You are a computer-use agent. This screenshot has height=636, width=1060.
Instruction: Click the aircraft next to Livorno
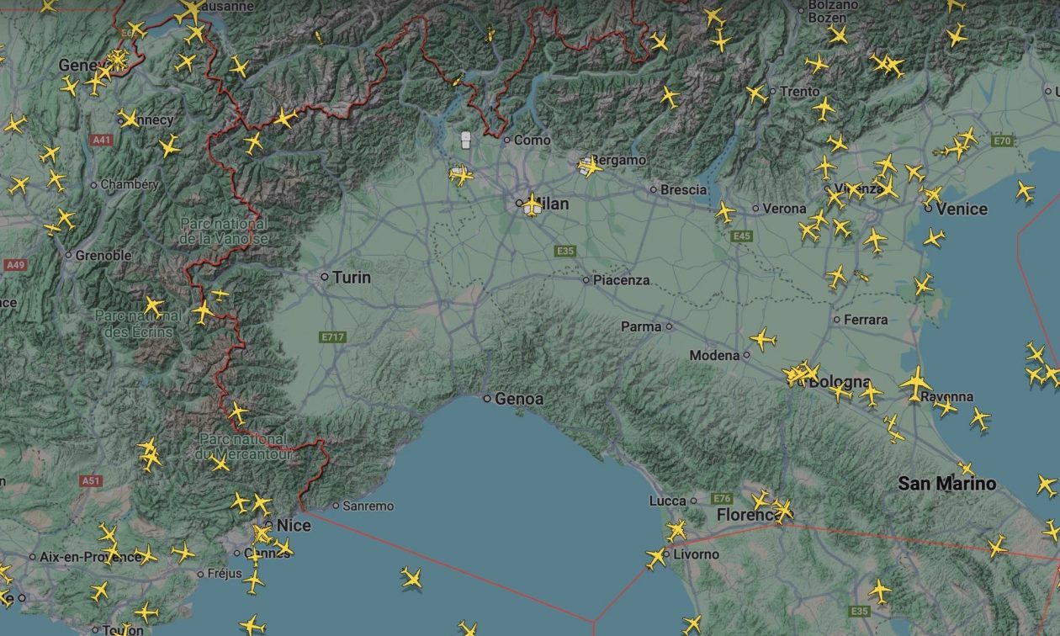click(657, 558)
